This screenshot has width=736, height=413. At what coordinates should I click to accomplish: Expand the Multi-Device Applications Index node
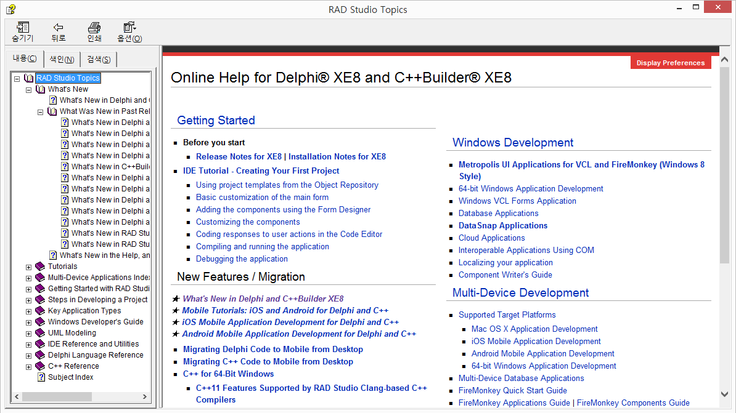click(x=28, y=278)
